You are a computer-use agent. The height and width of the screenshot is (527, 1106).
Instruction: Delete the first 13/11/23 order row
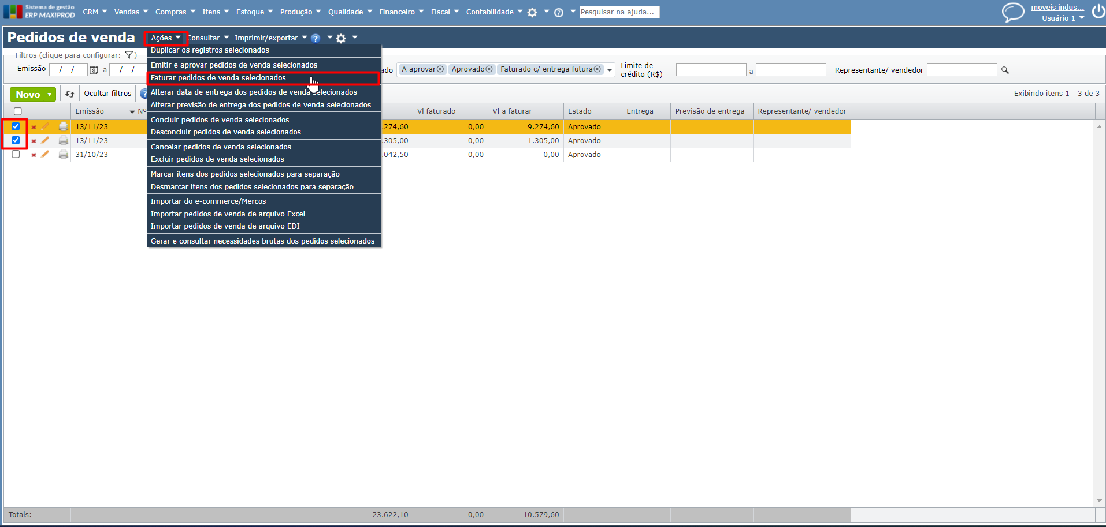click(x=34, y=127)
